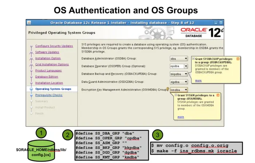Screen dimensions: 255x163
Task: Click the help icon beside OSKMDBA Group
Action: click(168, 89)
